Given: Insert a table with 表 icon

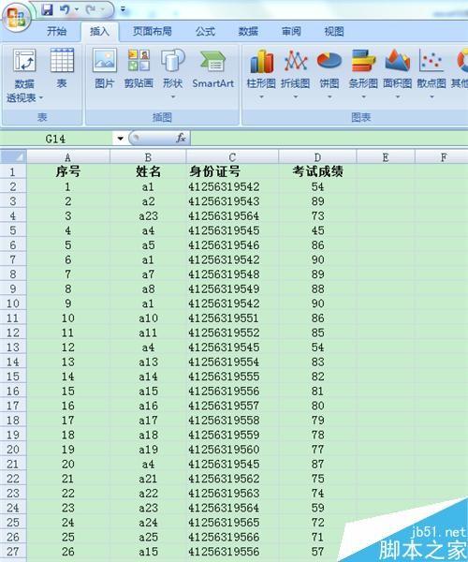Looking at the screenshot, I should tap(62, 68).
